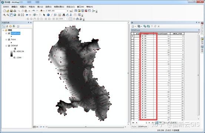Open the map scale dropdown

[67, 11]
